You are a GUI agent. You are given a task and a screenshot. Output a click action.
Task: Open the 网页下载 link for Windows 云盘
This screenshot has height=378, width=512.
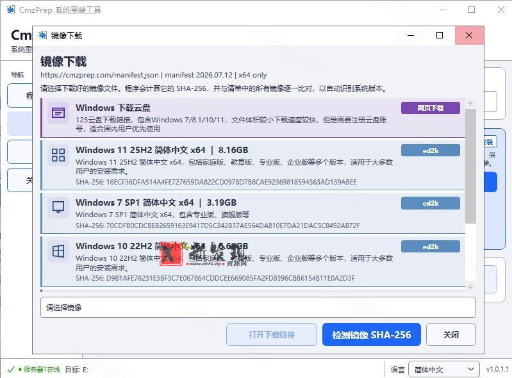pos(431,108)
